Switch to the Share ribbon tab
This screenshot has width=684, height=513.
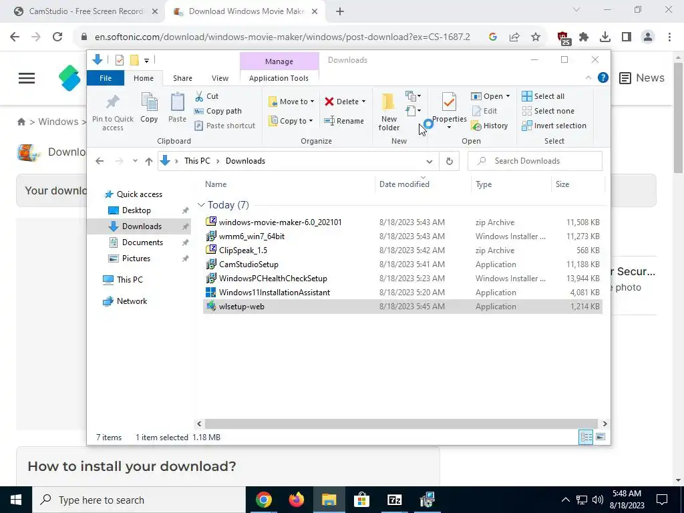[x=182, y=78]
